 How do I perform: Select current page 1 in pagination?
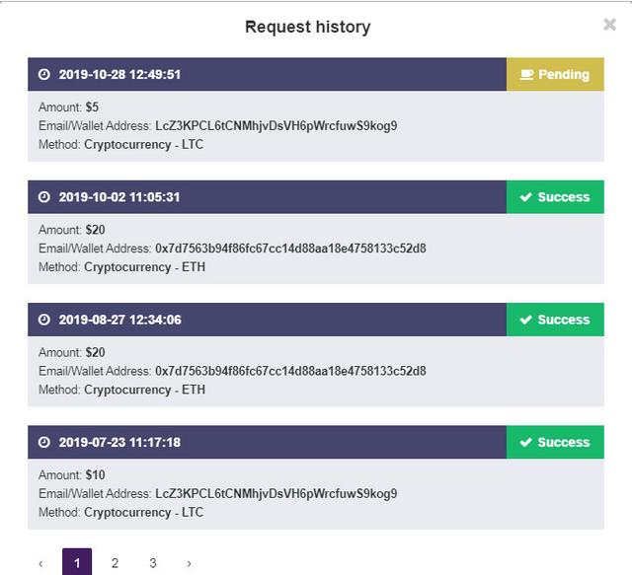[x=77, y=563]
